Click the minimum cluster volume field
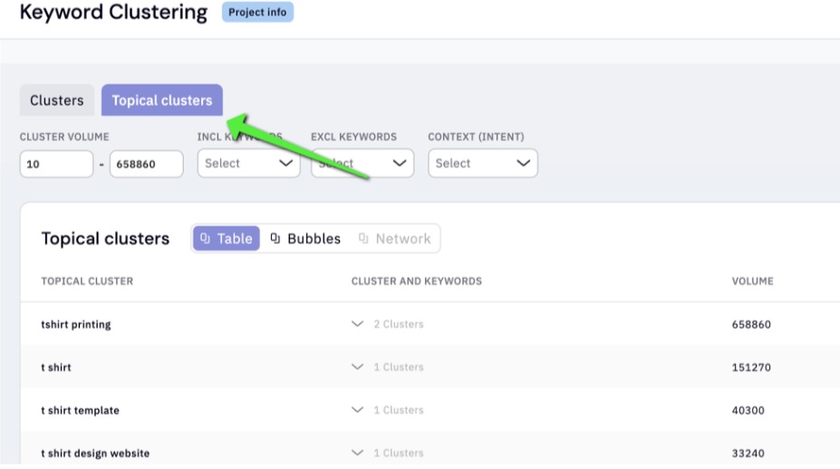Viewport: 840px width, 469px height. click(x=56, y=164)
